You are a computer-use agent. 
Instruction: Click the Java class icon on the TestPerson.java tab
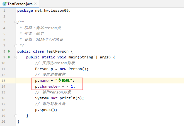click(x=4, y=4)
